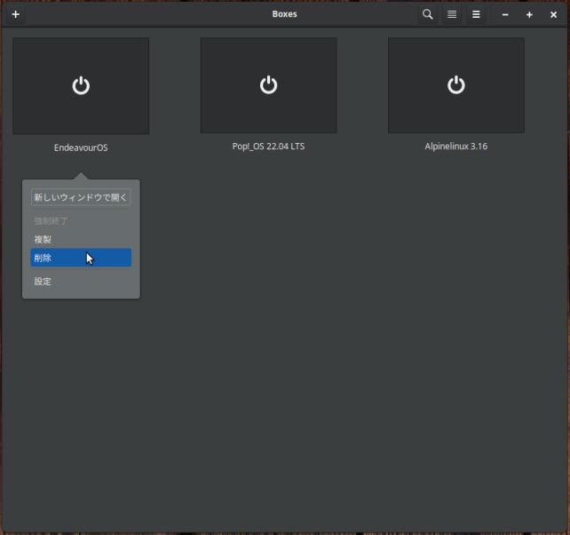Click the Alpinelinux 3.16 label

tap(456, 147)
